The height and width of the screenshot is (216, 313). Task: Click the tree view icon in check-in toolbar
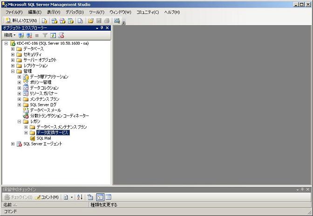point(90,197)
